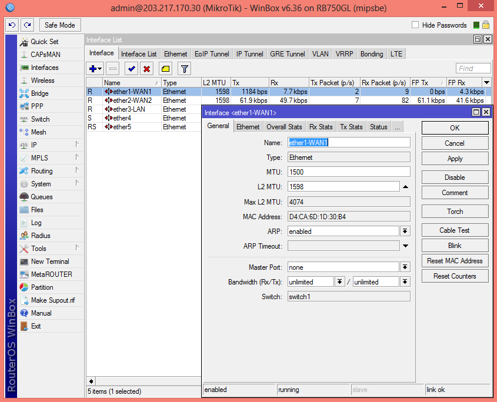This screenshot has height=402, width=497.
Task: Click the horizontal scrollbar left arrow
Action: coord(91,381)
